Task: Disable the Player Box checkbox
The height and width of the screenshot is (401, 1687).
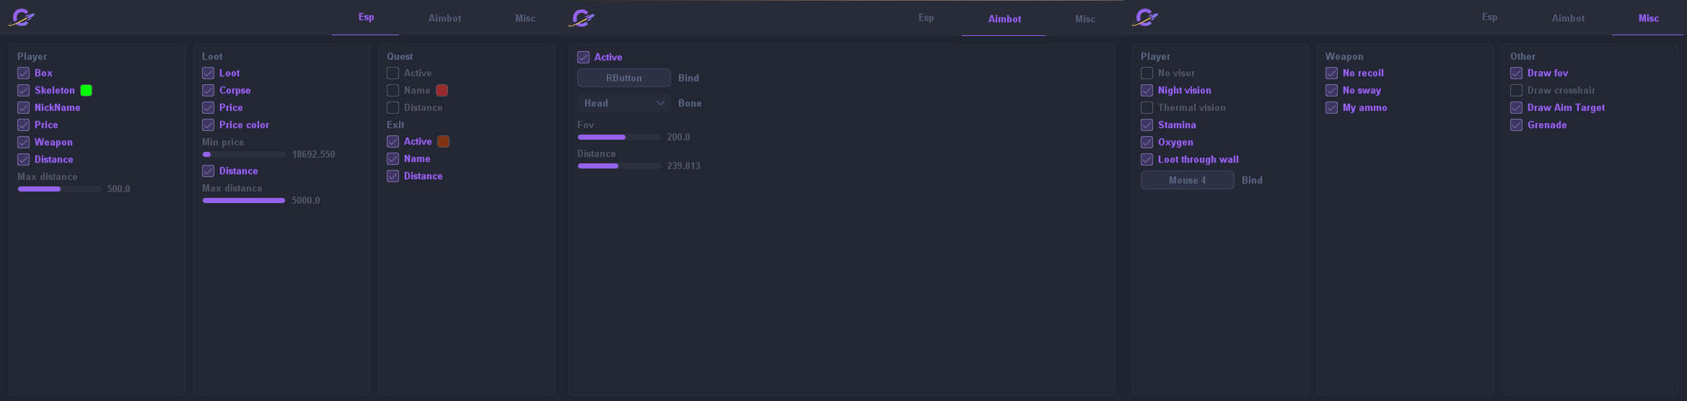Action: point(24,73)
